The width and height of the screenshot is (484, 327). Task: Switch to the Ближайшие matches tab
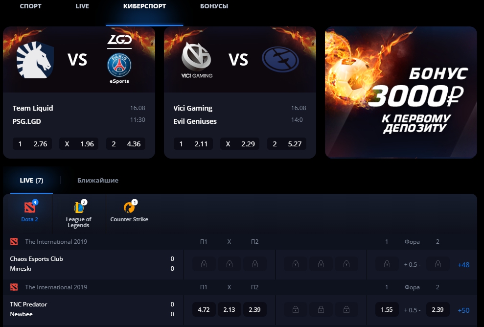pyautogui.click(x=98, y=180)
